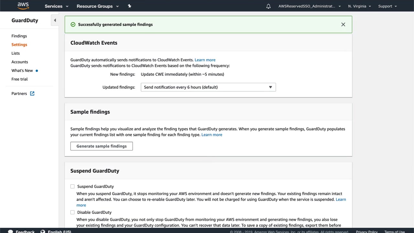Screen dimensions: 414x233
Task: Go to Findings in the sidebar
Action: pos(19,36)
